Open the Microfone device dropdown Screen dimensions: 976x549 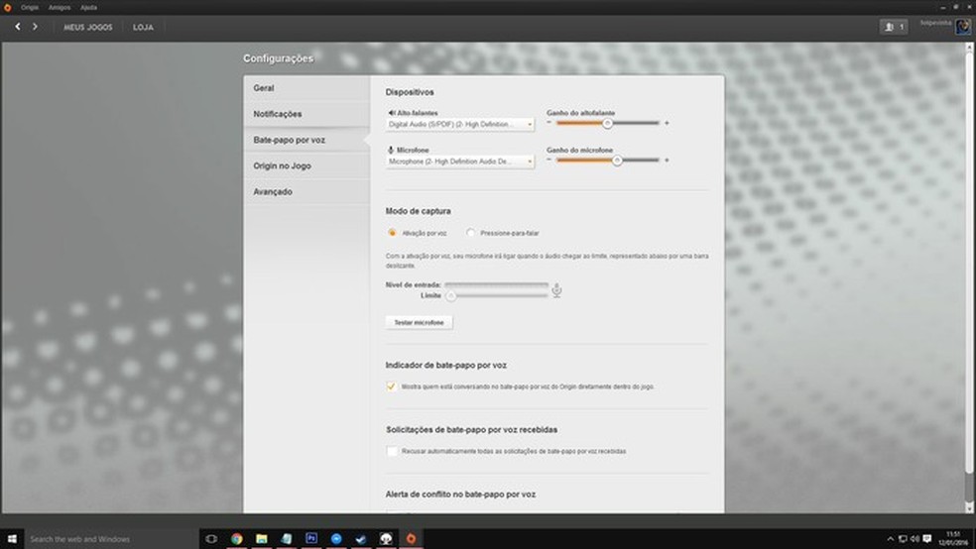pos(459,162)
